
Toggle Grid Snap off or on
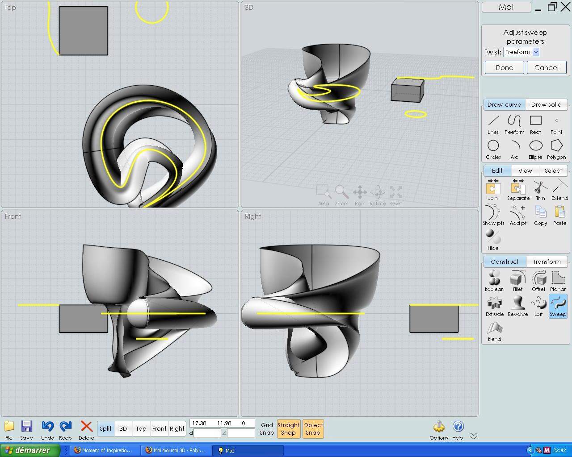tap(267, 429)
